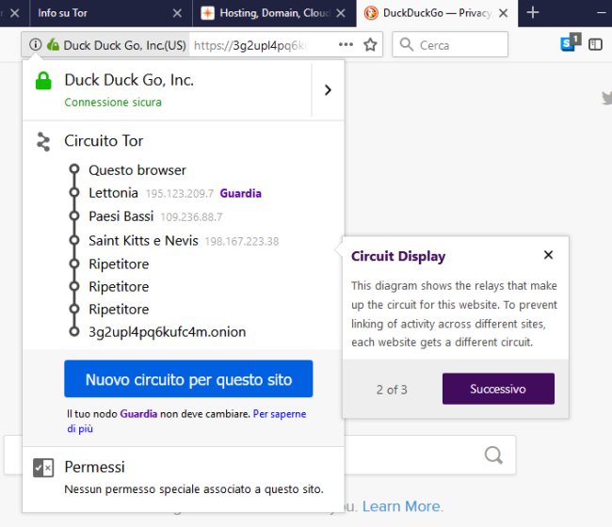Click the purple Guardia label next to Lettonia
This screenshot has width=612, height=527.
coord(240,193)
